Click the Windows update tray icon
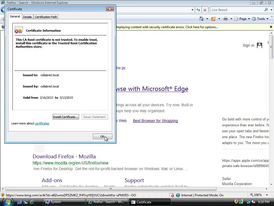The height and width of the screenshot is (206, 274). (241, 202)
